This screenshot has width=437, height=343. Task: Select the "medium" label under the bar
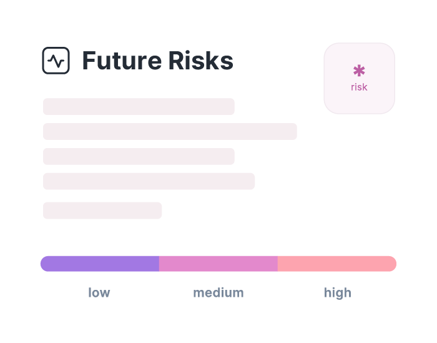click(219, 292)
